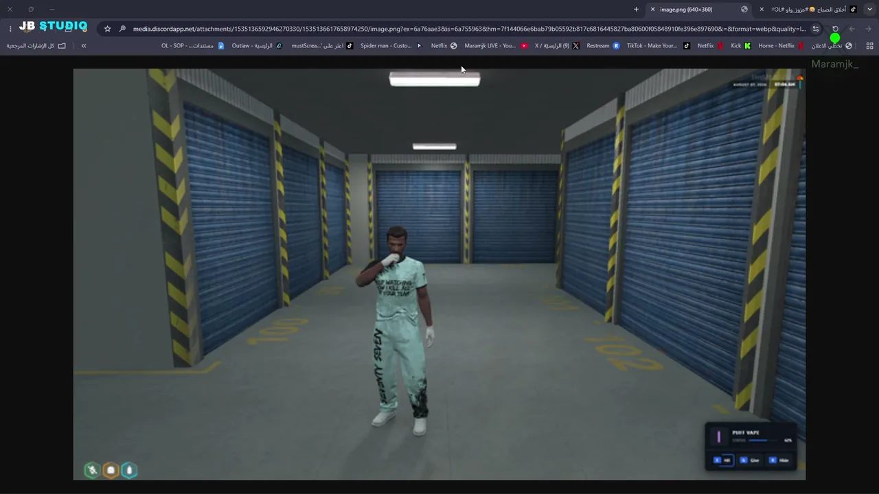Viewport: 879px width, 494px height.
Task: Open the Spider man - Custo... bookmark
Action: coord(391,46)
